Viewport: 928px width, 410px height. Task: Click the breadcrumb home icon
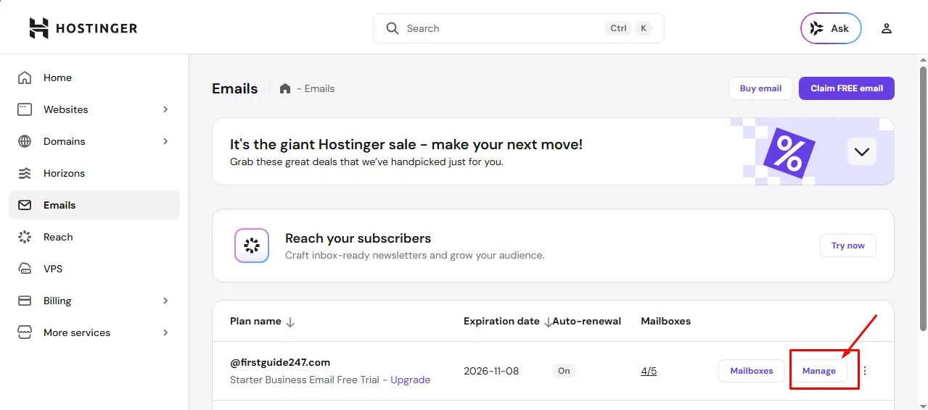[285, 88]
